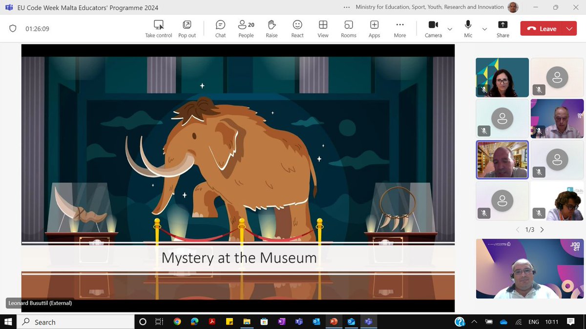Pop out the meeting window
Screen dimensions: 586x329
(187, 28)
